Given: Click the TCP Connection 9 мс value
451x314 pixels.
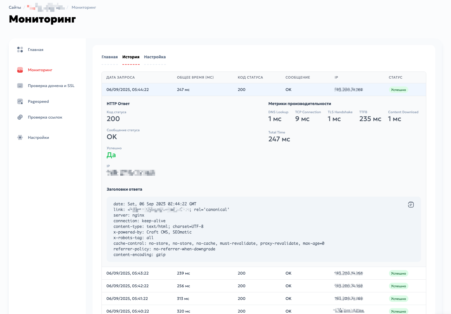Looking at the screenshot, I should point(302,119).
